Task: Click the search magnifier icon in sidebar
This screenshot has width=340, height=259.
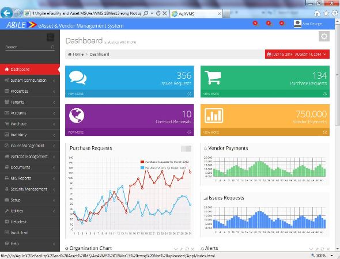Action: 52,47
